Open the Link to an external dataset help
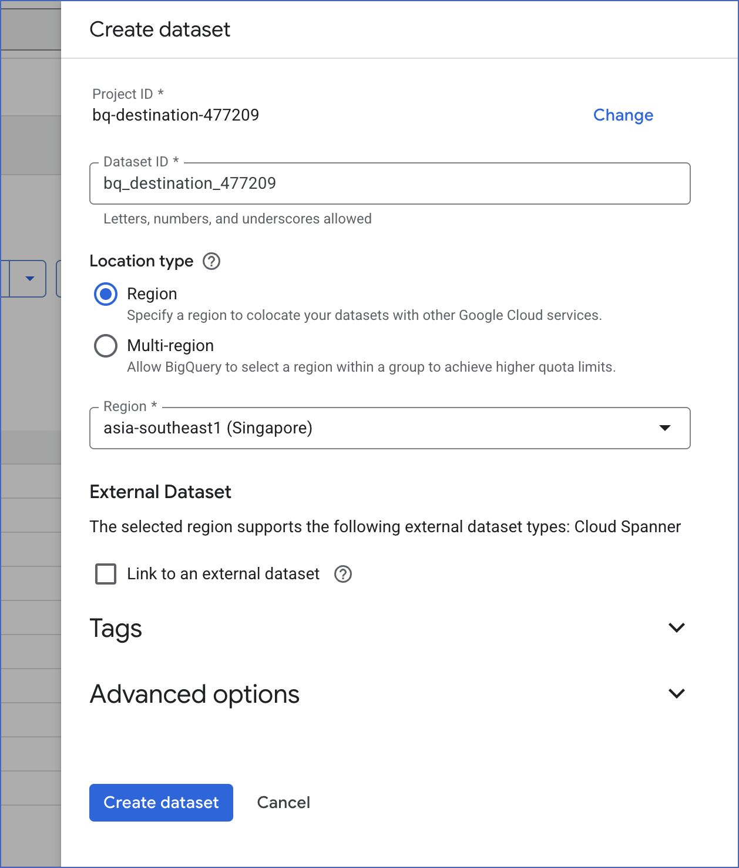This screenshot has height=868, width=739. pyautogui.click(x=343, y=574)
